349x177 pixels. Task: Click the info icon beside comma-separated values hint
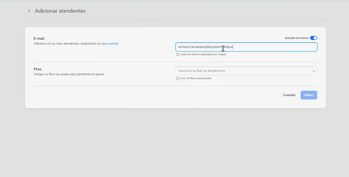click(178, 54)
